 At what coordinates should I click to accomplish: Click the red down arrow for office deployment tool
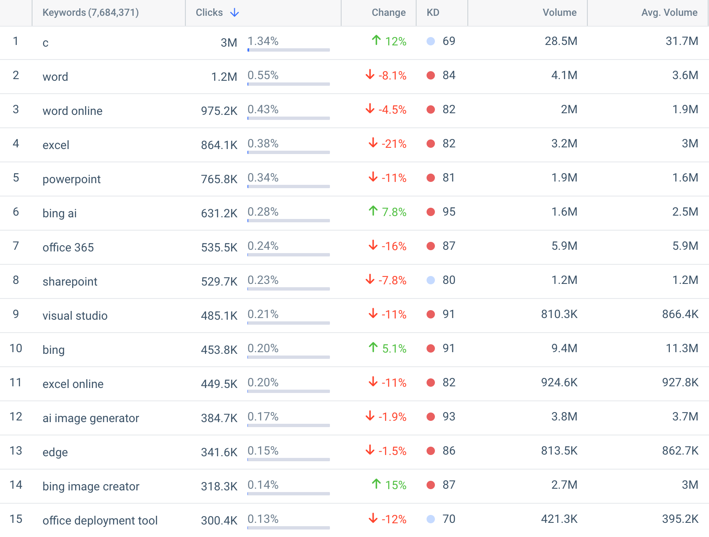click(373, 518)
